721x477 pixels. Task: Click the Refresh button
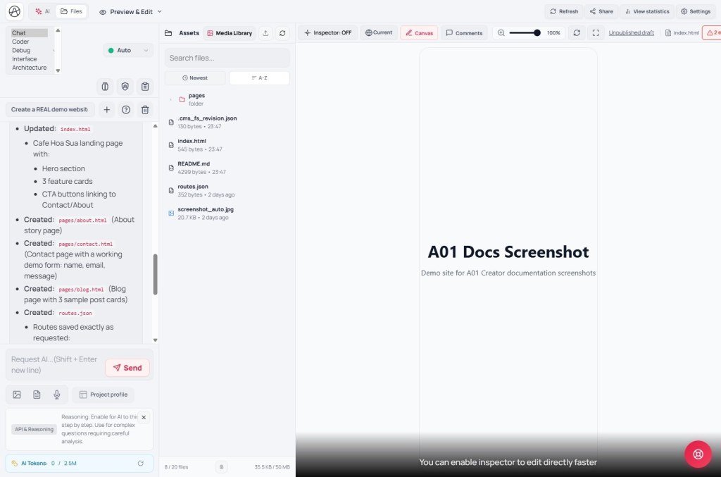tap(564, 11)
